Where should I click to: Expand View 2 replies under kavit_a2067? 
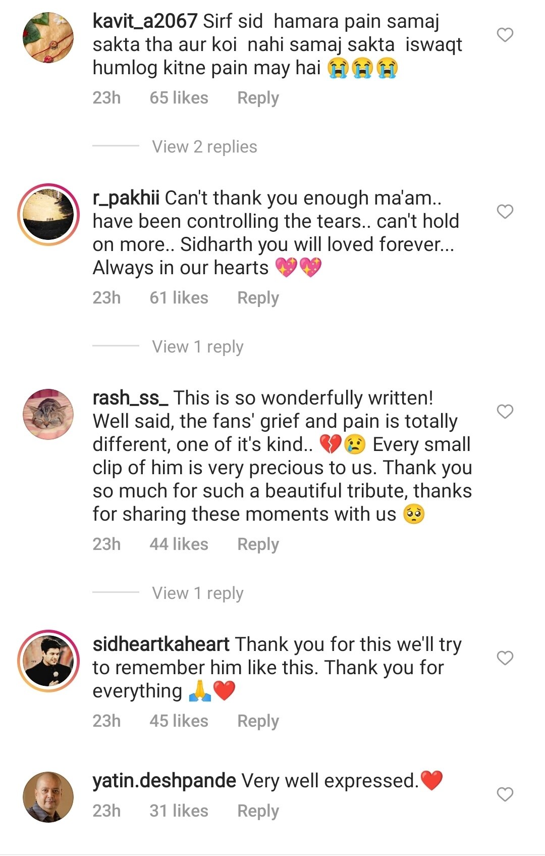pyautogui.click(x=204, y=146)
